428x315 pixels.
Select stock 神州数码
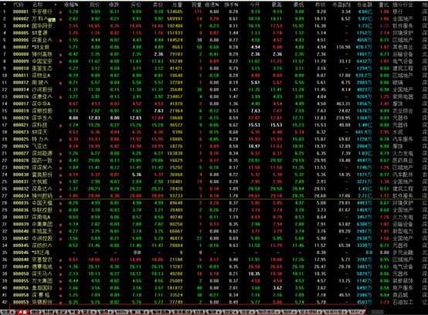(42, 196)
